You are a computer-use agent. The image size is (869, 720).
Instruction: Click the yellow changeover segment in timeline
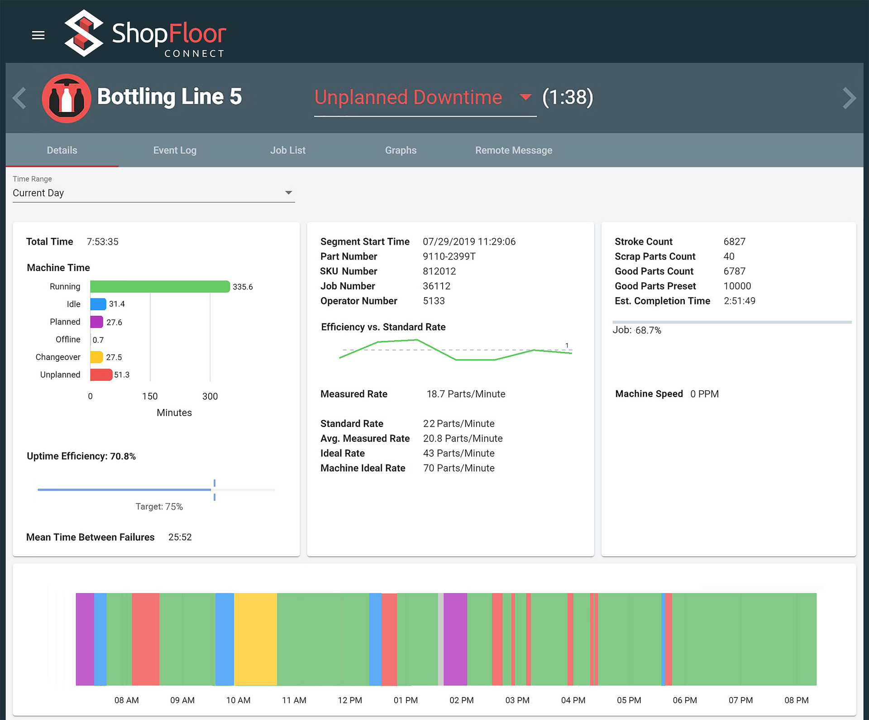tap(255, 639)
